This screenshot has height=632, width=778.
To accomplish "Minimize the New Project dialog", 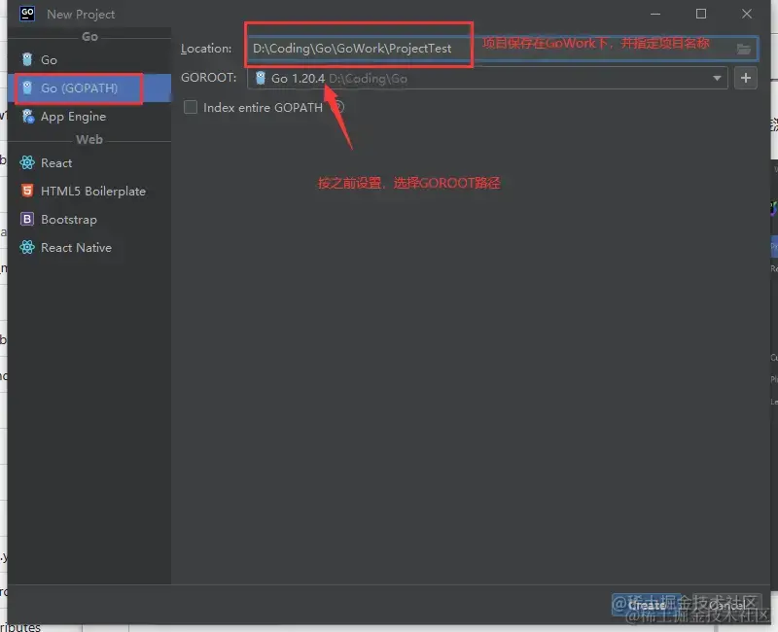I will (x=655, y=14).
